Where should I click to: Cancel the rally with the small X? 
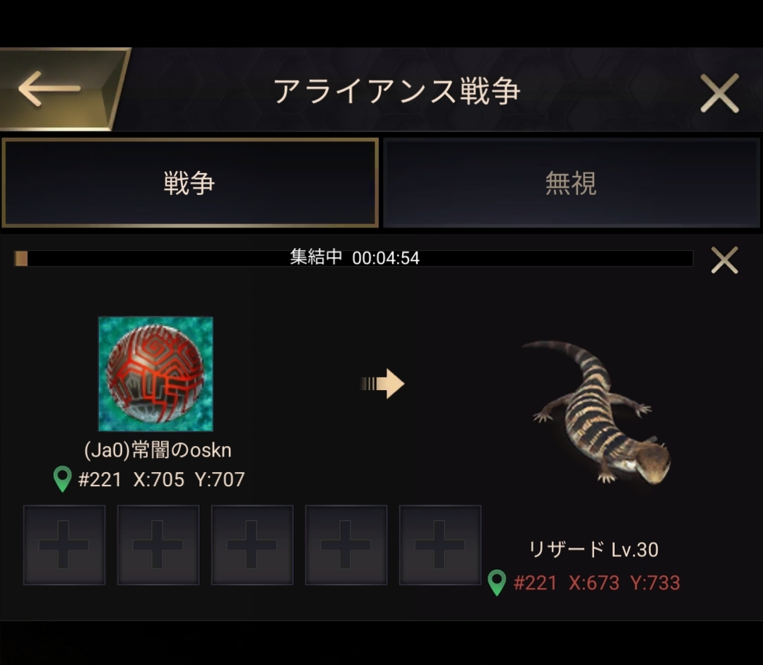725,260
